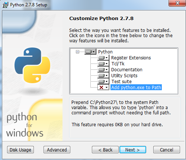Open the Disk Usage dialog
Screen dimensions: 186x160
[20, 150]
